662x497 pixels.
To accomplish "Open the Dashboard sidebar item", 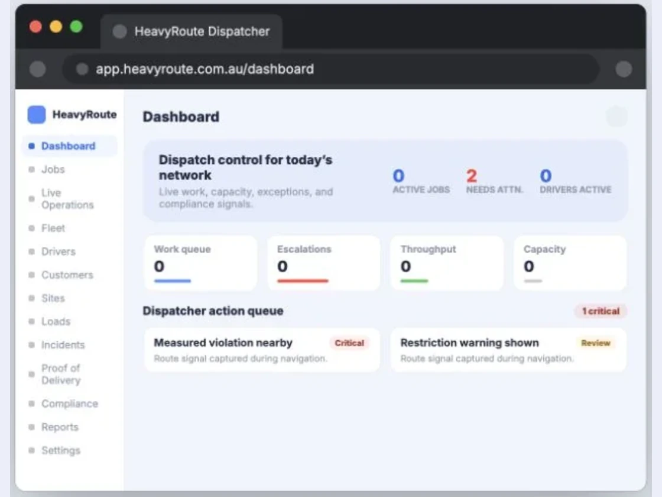I will click(69, 146).
